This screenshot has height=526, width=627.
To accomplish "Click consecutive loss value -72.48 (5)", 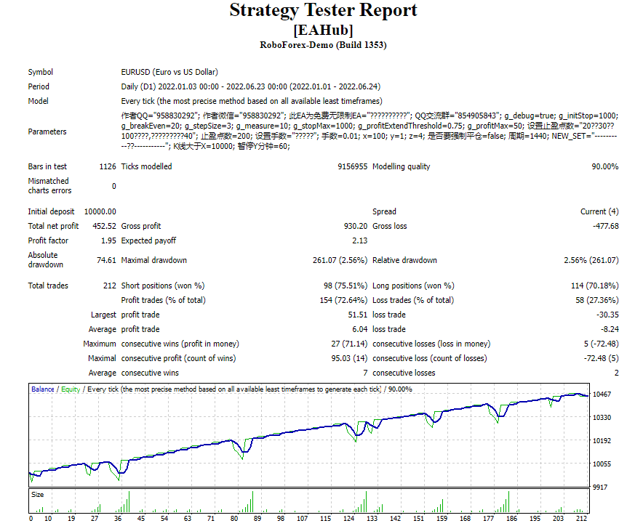I will (601, 358).
